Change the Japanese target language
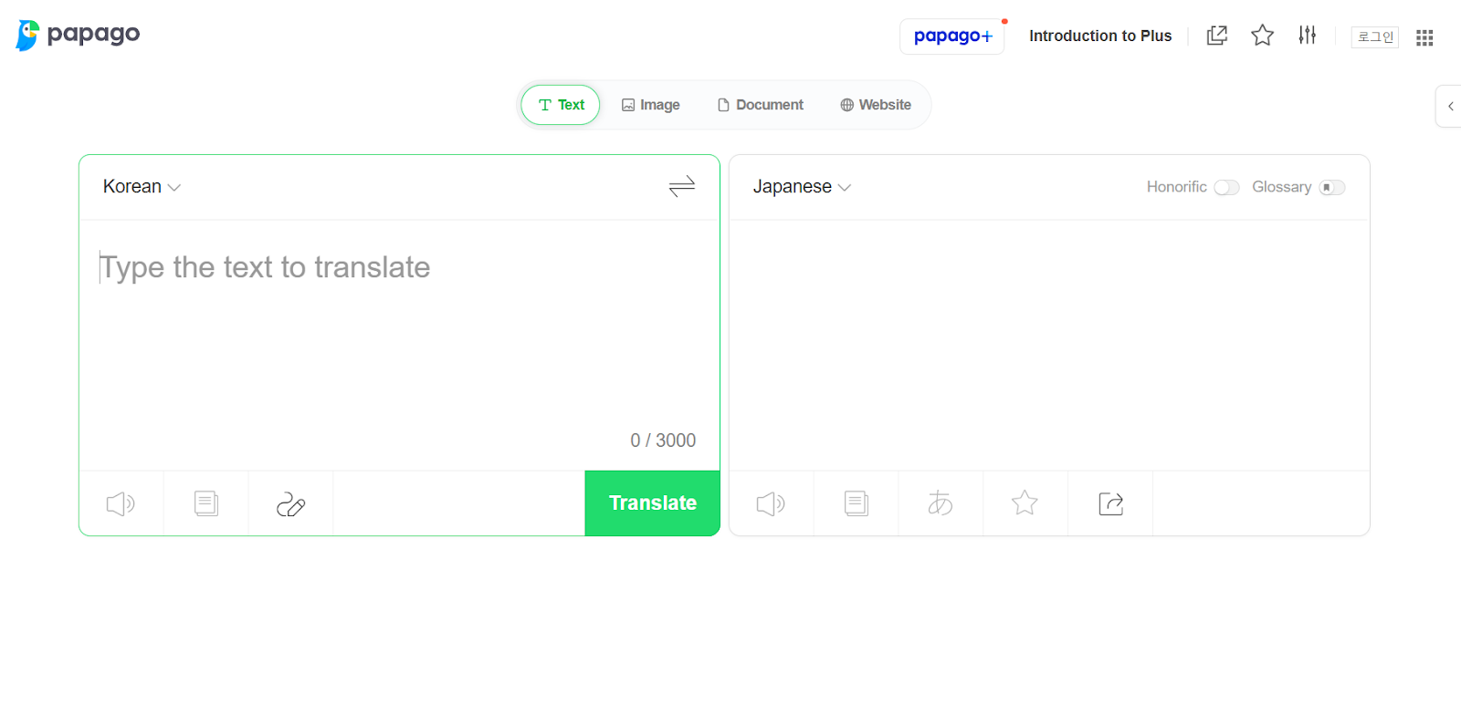Screen dimensions: 1461x705 [801, 186]
